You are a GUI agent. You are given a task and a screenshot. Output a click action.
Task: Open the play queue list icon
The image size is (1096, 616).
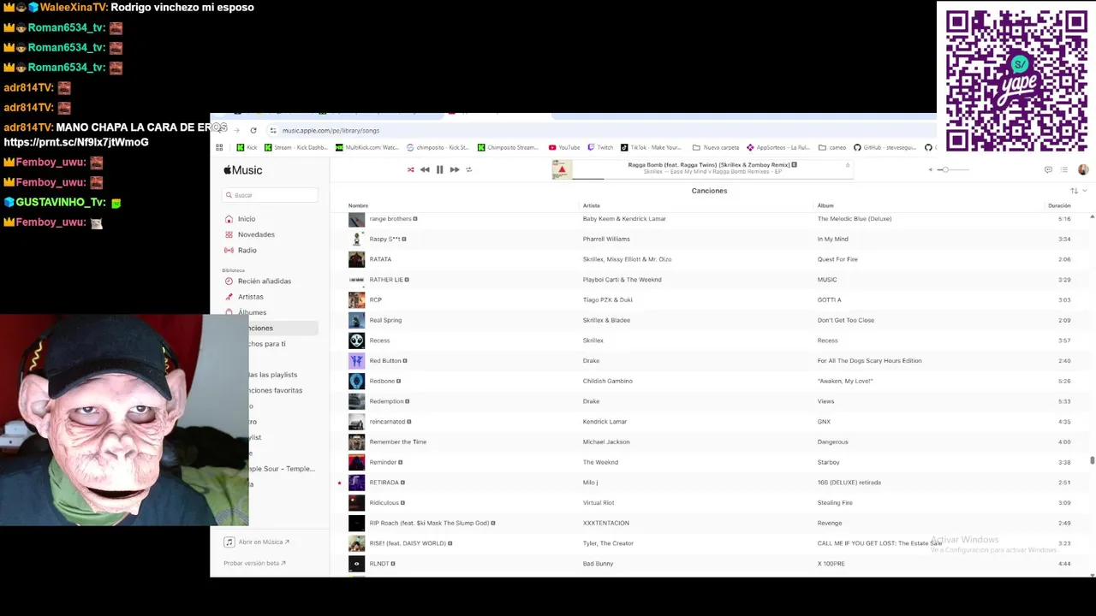click(1064, 169)
